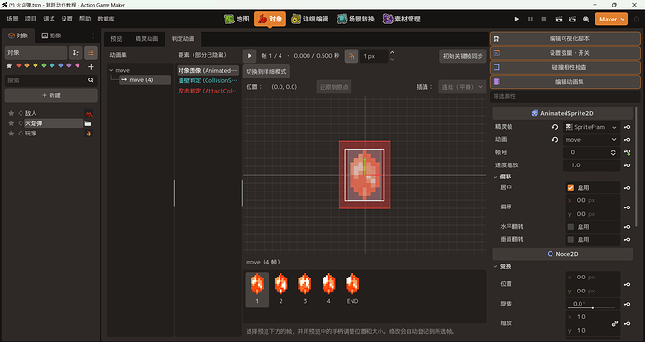Play the animation preview

pos(250,56)
